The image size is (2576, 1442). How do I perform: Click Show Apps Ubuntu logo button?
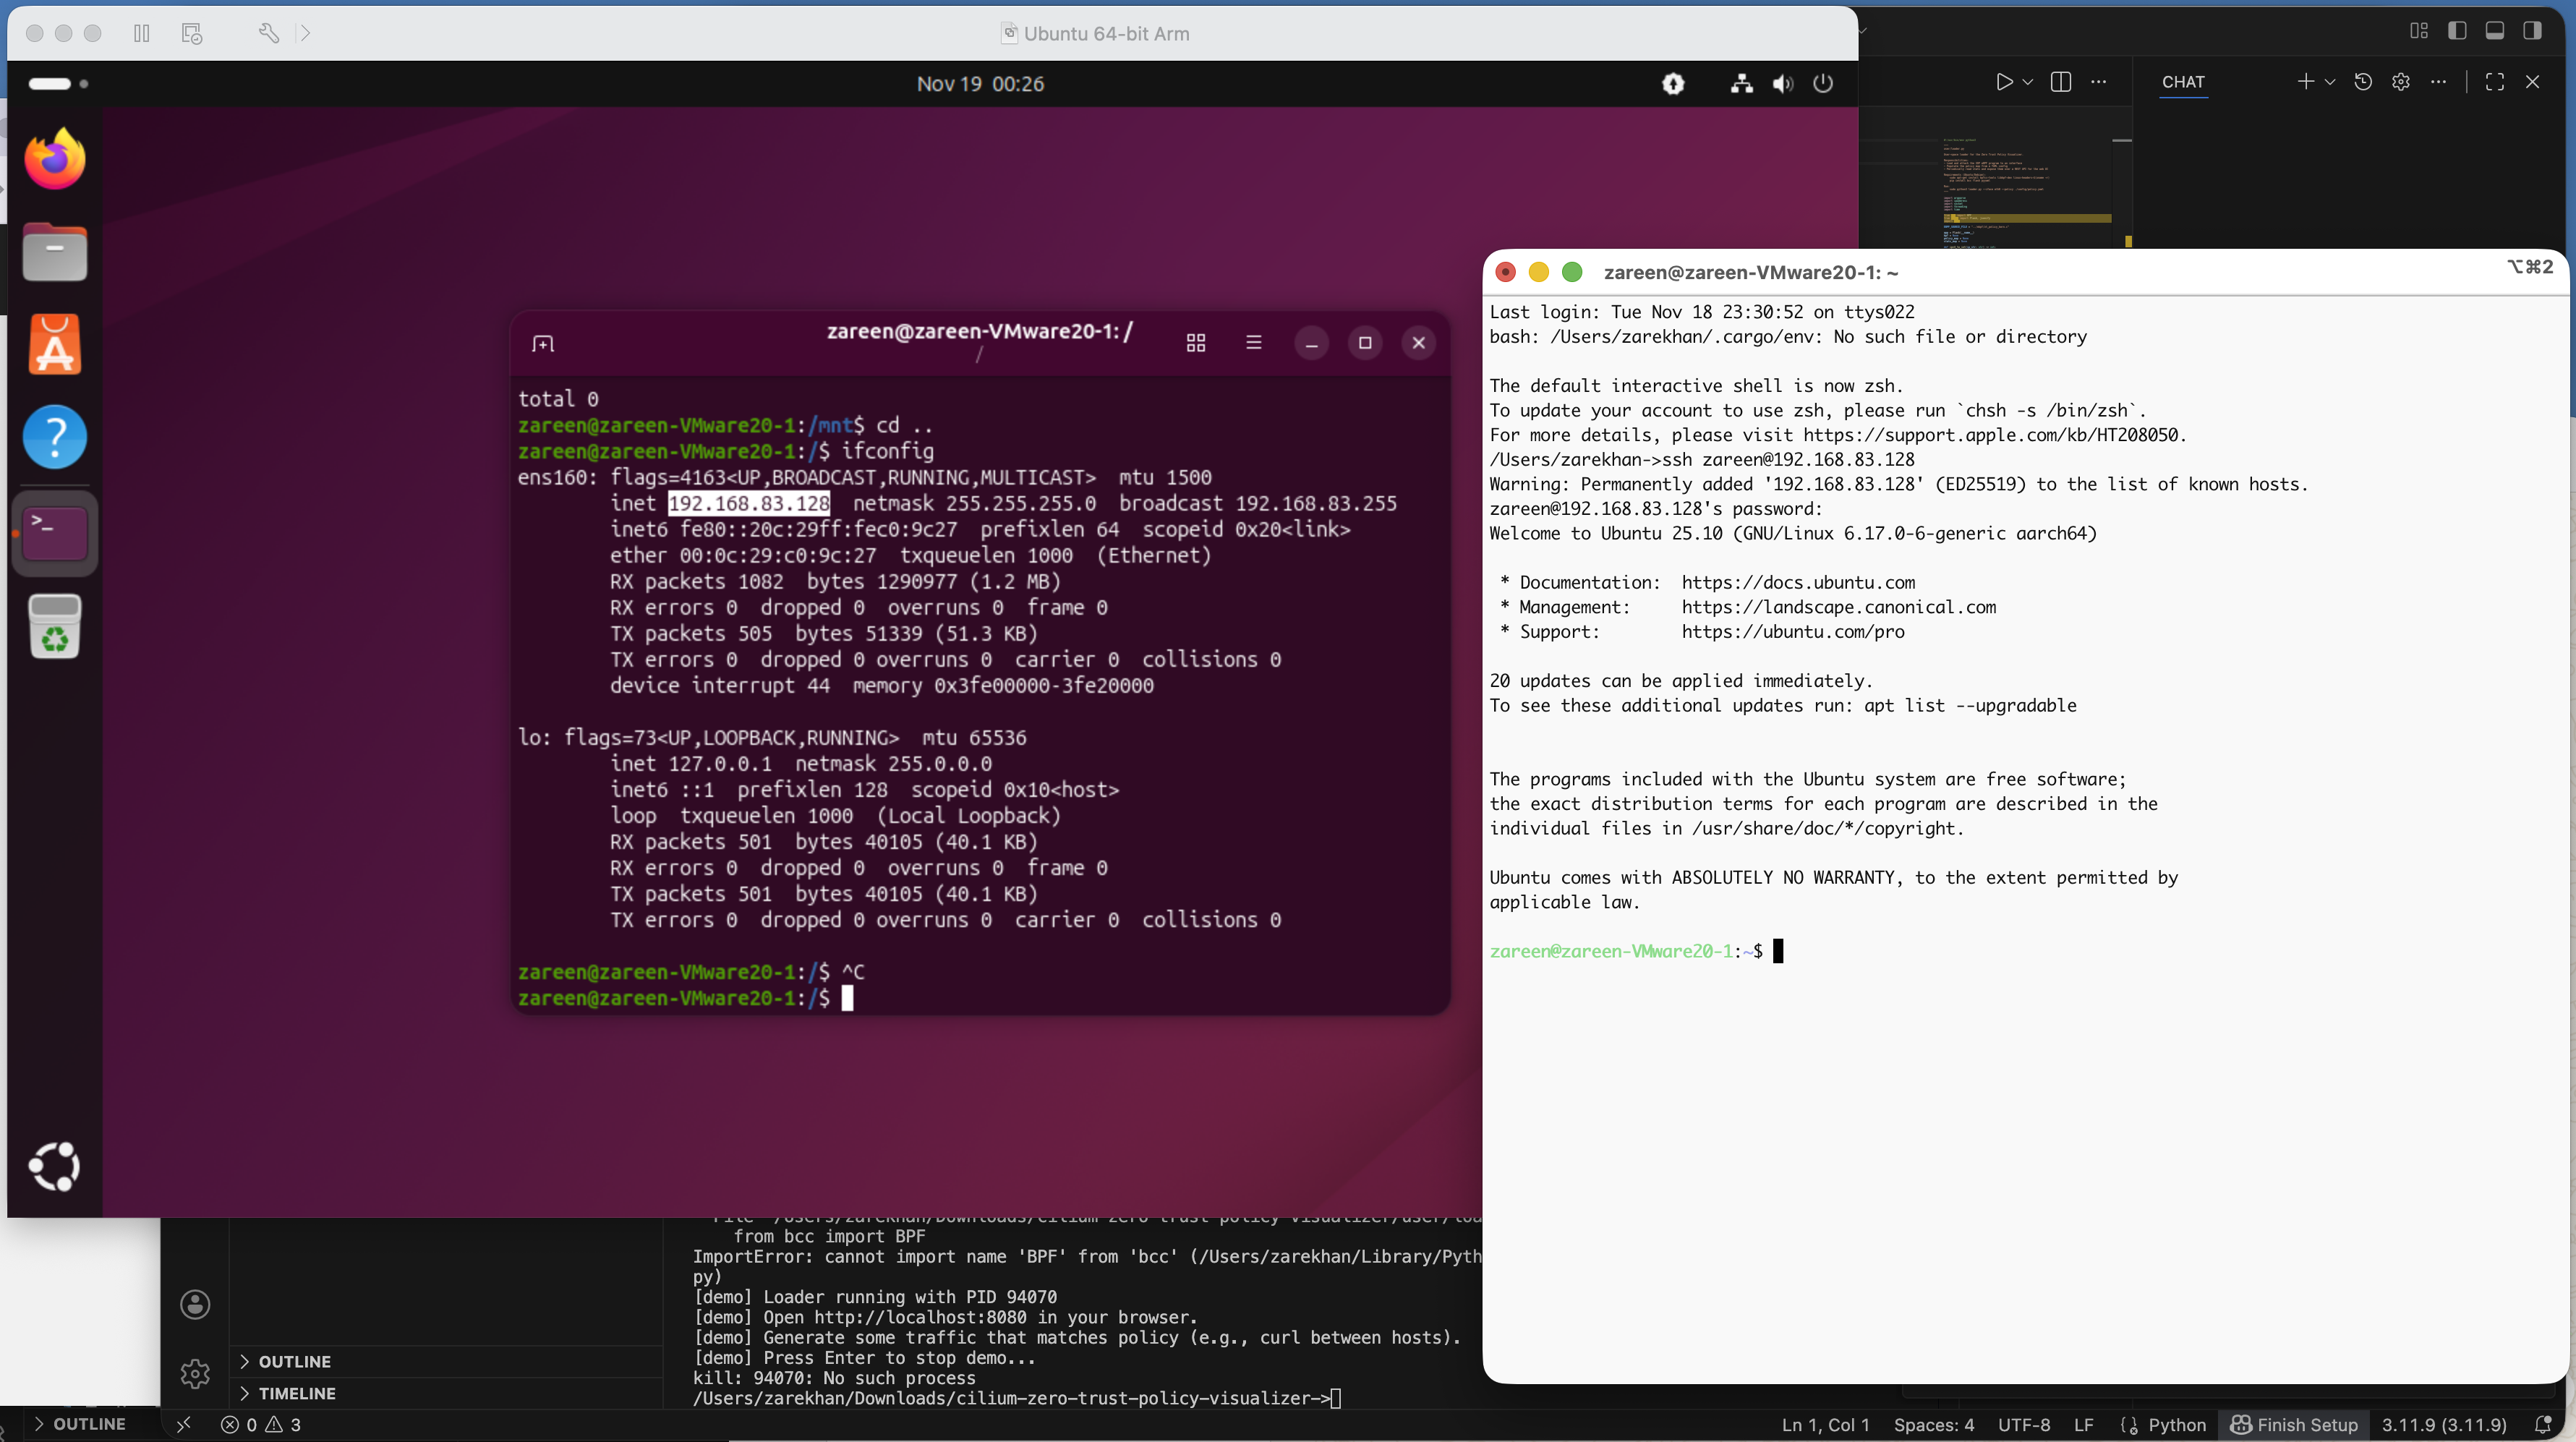(54, 1166)
